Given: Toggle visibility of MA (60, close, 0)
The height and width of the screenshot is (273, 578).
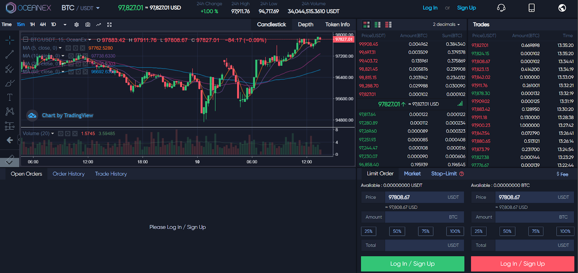Looking at the screenshot, I should pyautogui.click(x=71, y=72).
